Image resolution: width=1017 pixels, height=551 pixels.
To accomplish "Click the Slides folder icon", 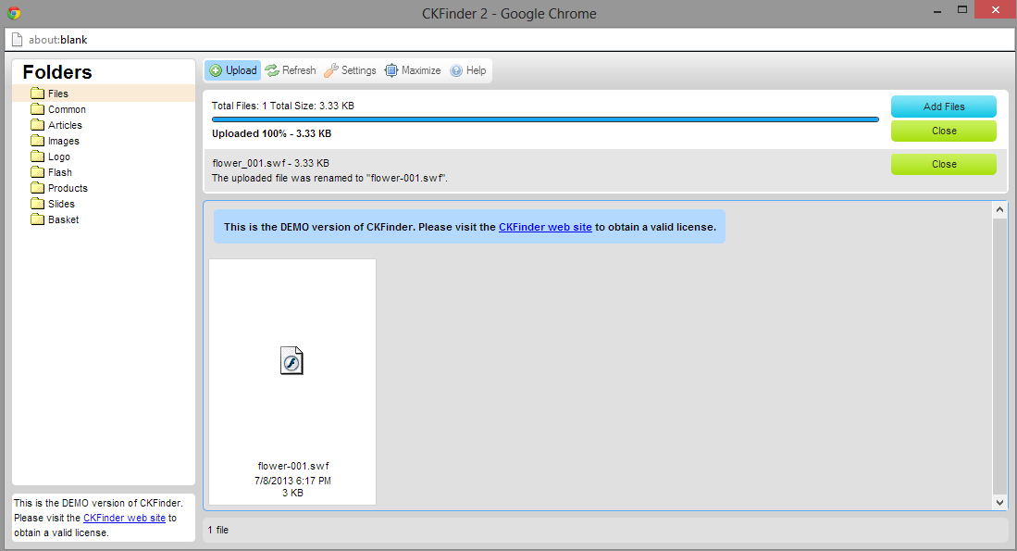I will click(38, 204).
